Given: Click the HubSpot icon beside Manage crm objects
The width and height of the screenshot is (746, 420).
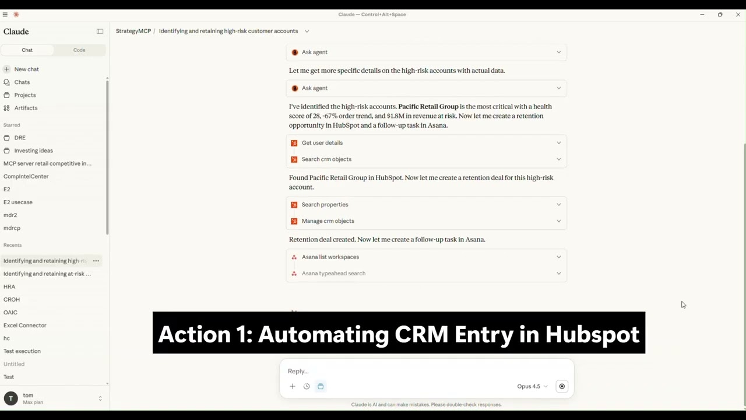Looking at the screenshot, I should point(294,221).
